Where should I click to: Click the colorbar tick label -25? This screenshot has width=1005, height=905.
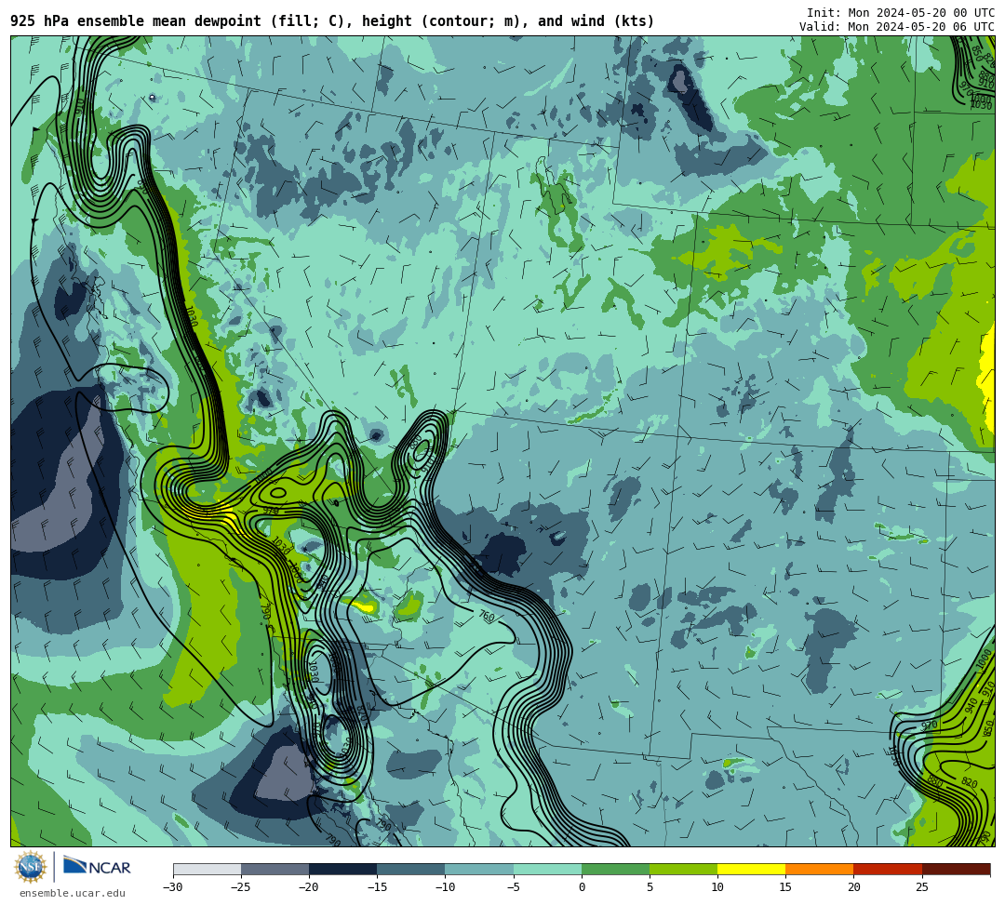pos(241,887)
